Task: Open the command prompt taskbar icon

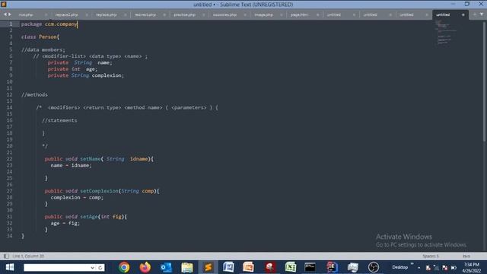Action: pos(310,267)
